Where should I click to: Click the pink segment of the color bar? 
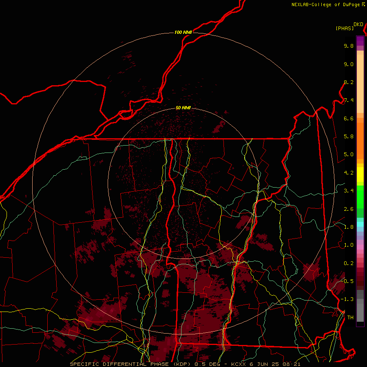click(x=360, y=247)
